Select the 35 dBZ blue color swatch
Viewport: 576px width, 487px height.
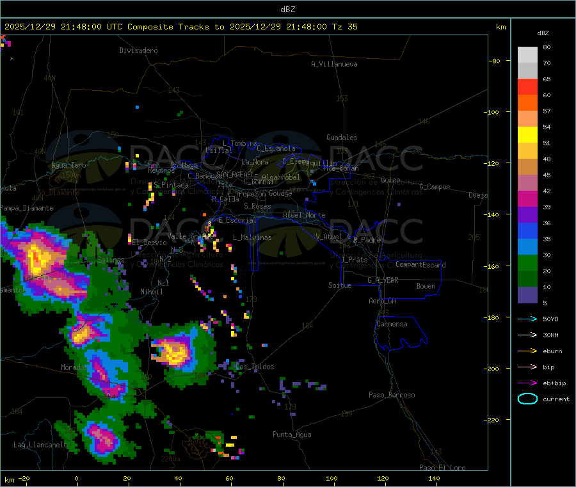(x=527, y=230)
